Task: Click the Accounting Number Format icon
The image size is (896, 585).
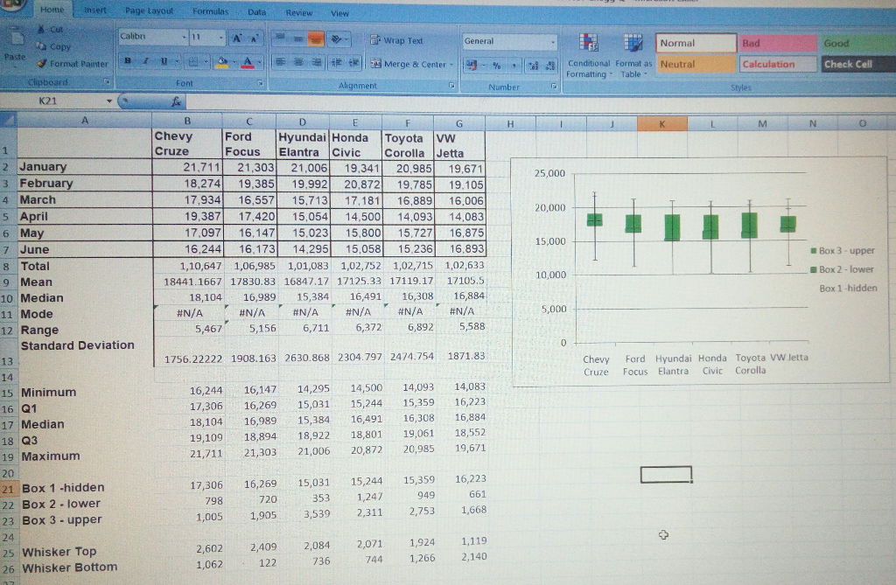Action: (472, 65)
